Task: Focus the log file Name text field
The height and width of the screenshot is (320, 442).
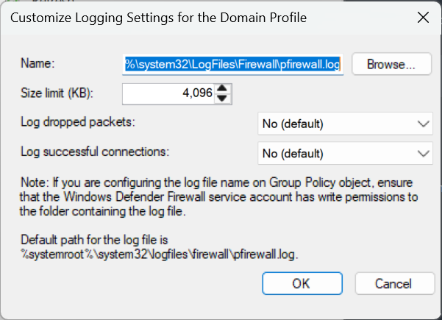Action: click(233, 65)
